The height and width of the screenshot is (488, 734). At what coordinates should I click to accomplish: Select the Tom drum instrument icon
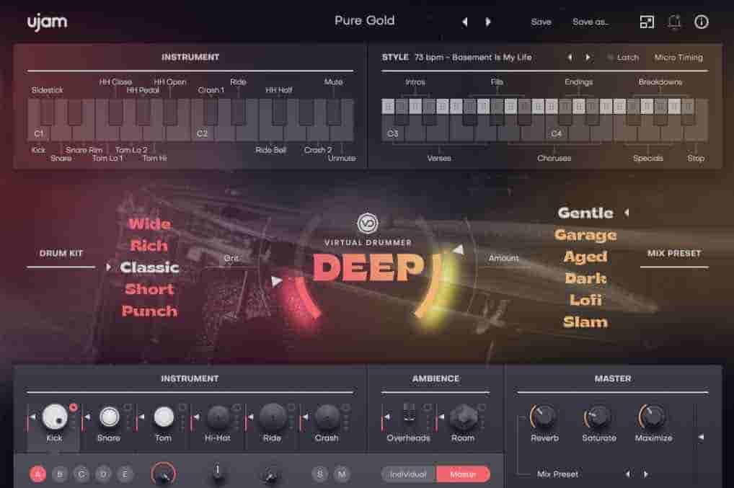coord(164,417)
